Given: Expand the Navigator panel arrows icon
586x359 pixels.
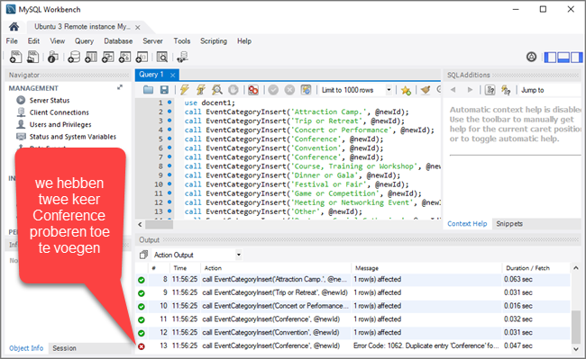Looking at the screenshot, I should coord(120,87).
